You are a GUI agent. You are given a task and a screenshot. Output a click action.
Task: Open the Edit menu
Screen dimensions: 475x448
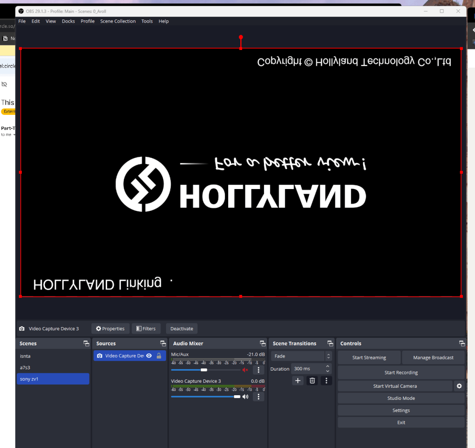pyautogui.click(x=35, y=21)
